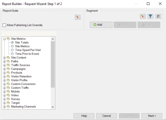Click the Edit segment button

pyautogui.click(x=125, y=25)
